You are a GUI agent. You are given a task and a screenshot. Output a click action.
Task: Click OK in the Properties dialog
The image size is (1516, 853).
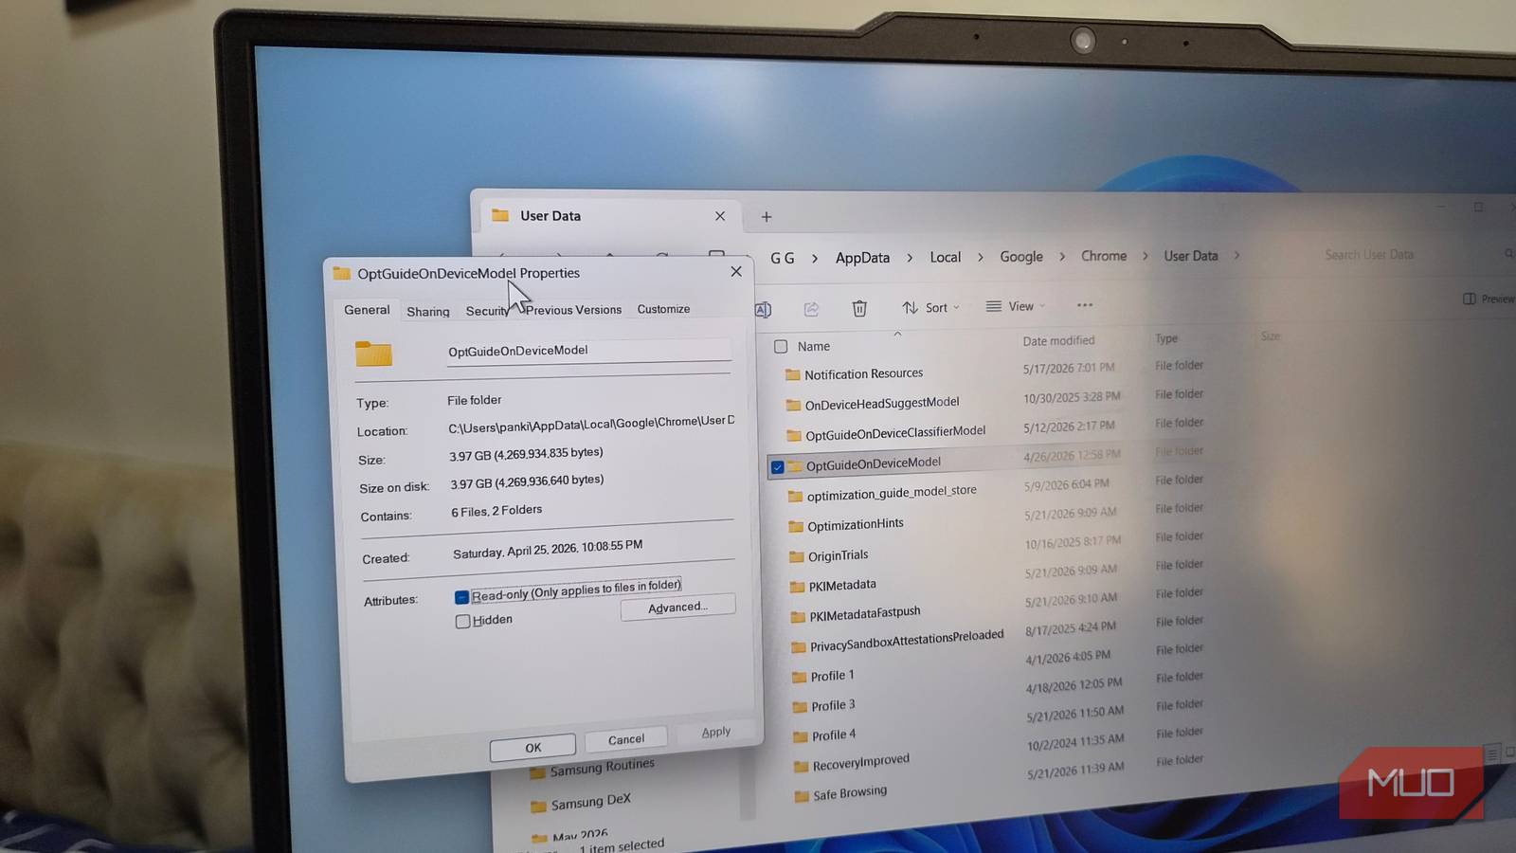[x=532, y=748]
